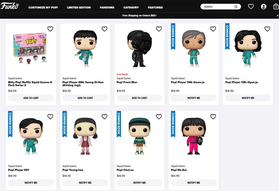The width and height of the screenshot is (279, 191).
Task: Select Customize My Pop! in navigation
Action: [x=43, y=7]
